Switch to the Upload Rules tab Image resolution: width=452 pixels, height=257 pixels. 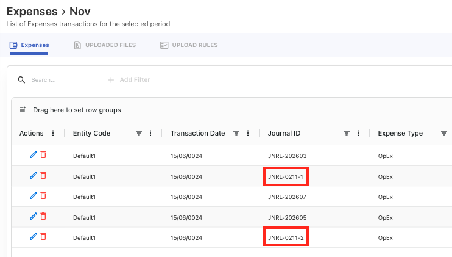pos(188,45)
